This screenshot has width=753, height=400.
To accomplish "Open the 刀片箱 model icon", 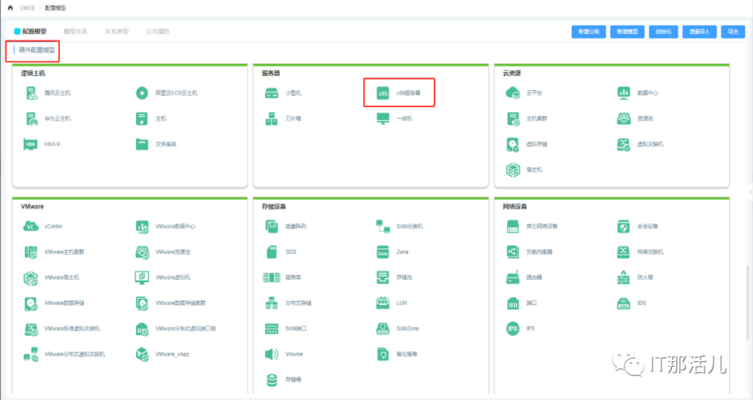I will point(272,119).
